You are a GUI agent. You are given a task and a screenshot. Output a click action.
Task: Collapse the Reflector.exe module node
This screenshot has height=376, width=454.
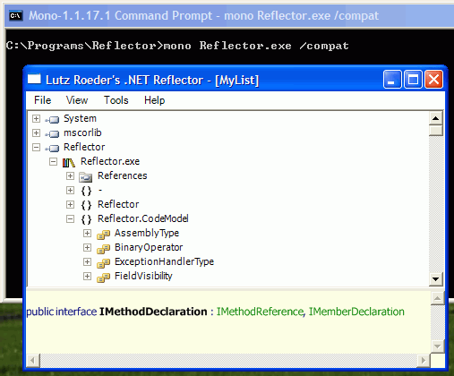tap(53, 161)
